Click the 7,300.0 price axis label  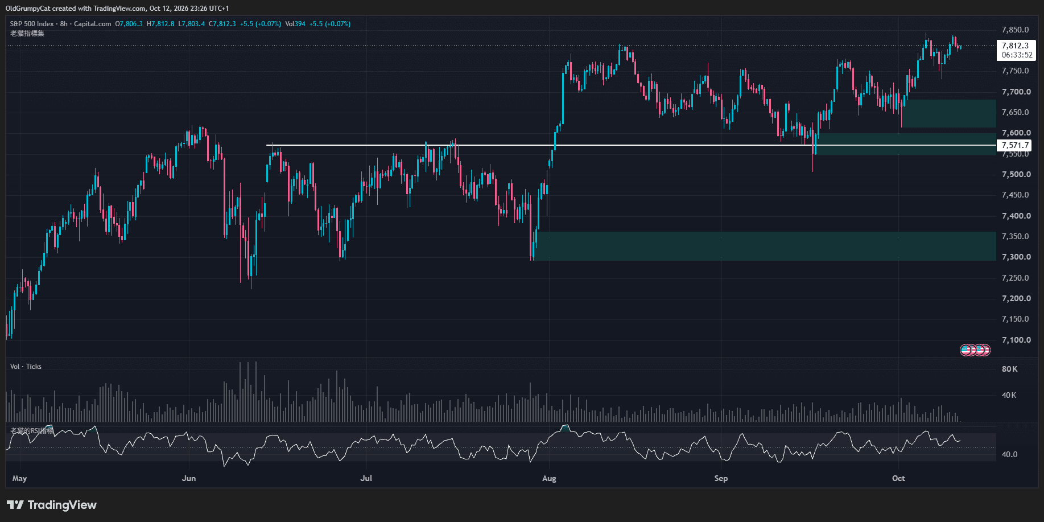[1016, 257]
